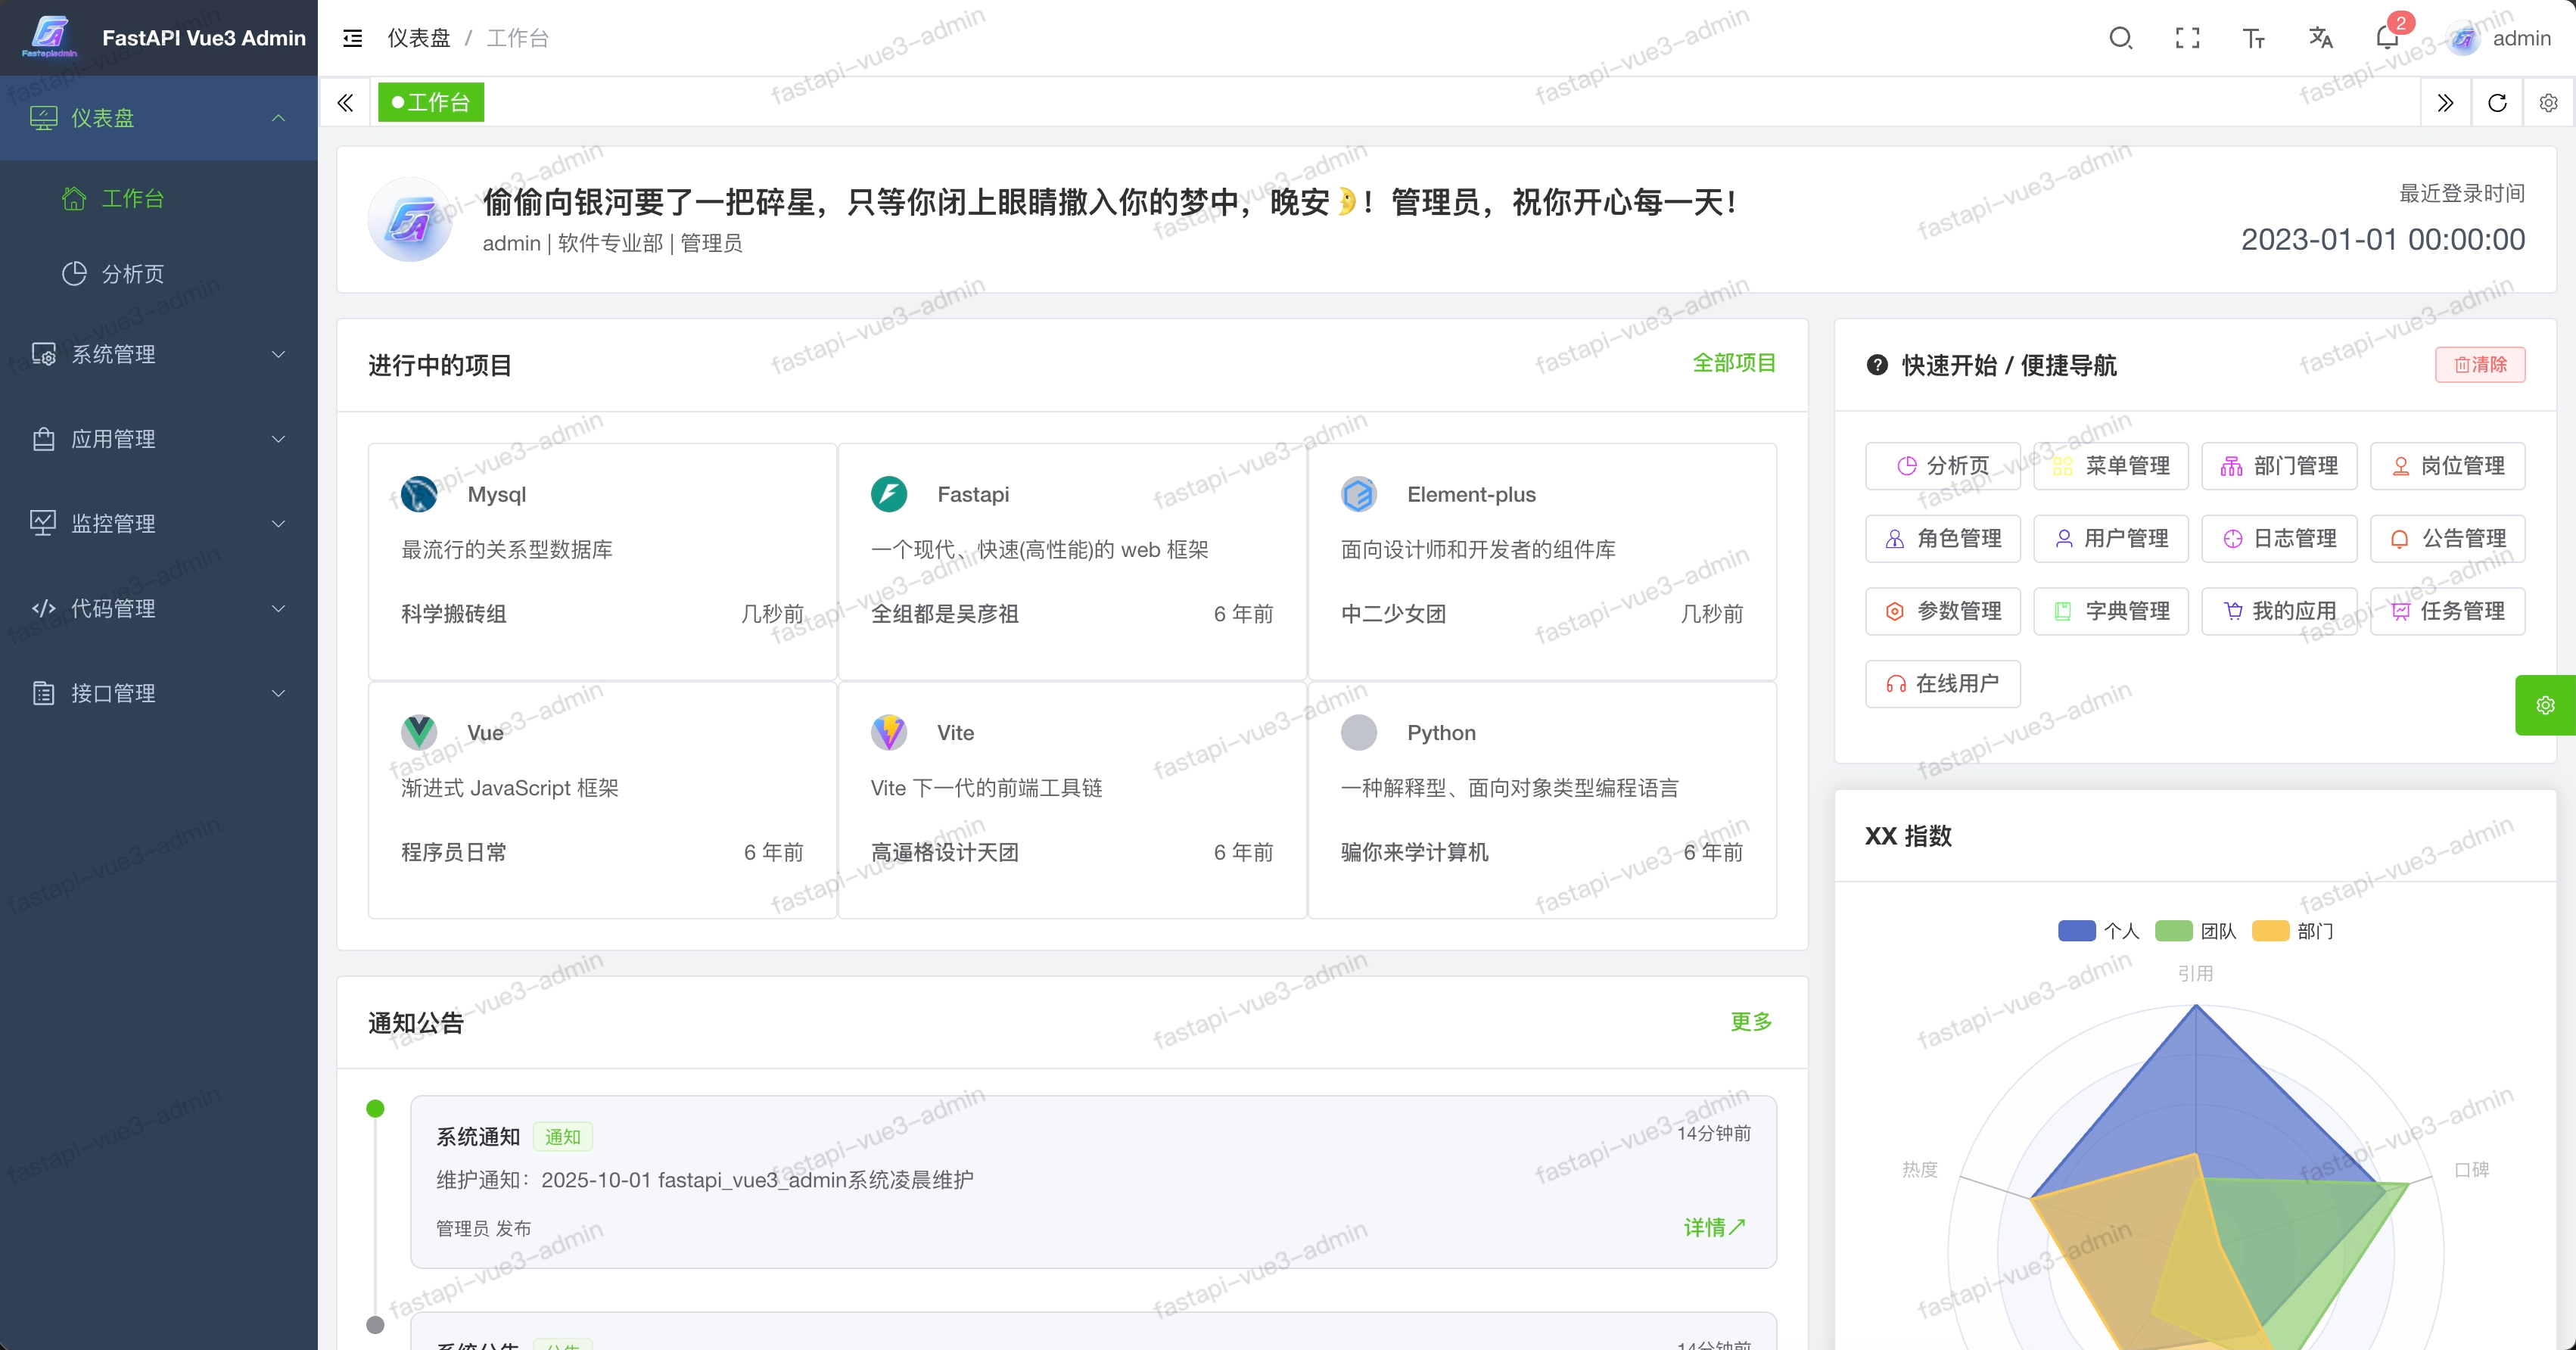Image resolution: width=2576 pixels, height=1350 pixels.
Task: Click the Fastapi project icon
Action: pyautogui.click(x=889, y=494)
